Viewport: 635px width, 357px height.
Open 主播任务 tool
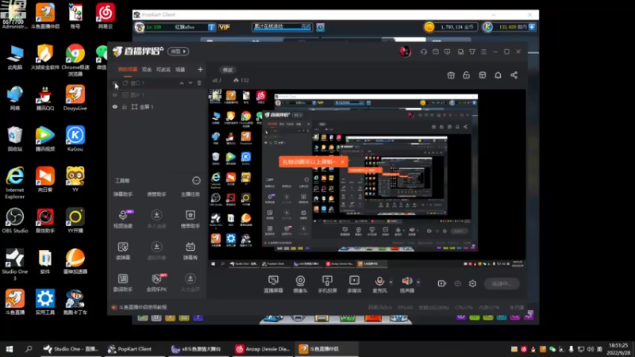[x=190, y=194]
